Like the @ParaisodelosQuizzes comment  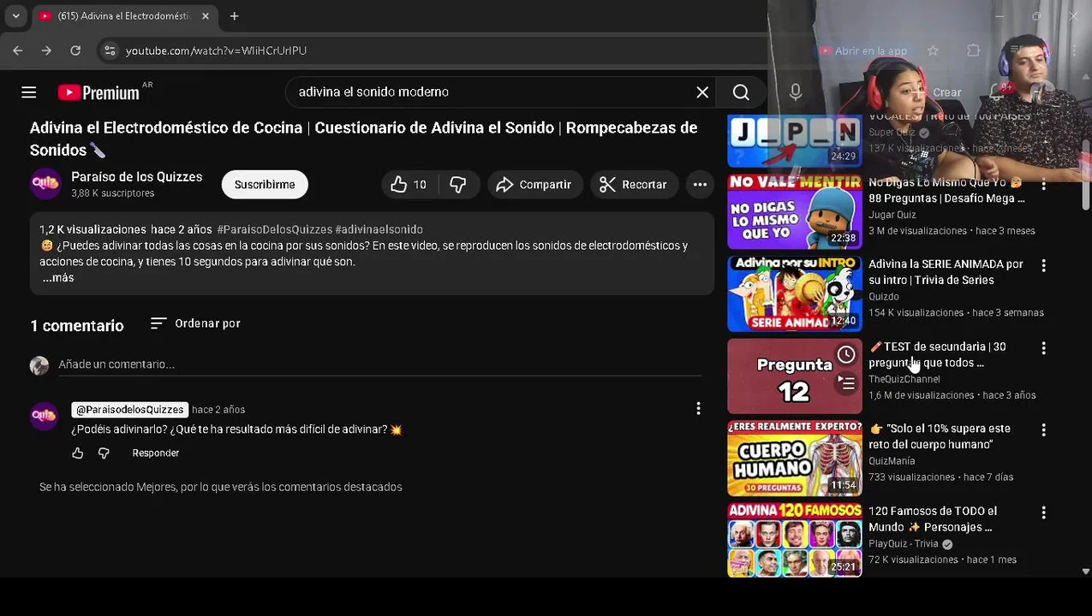(x=78, y=453)
